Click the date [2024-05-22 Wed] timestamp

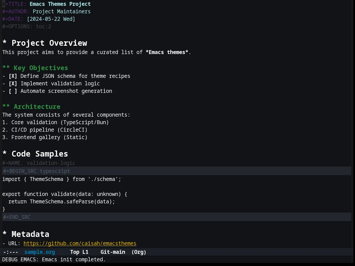pyautogui.click(x=51, y=19)
